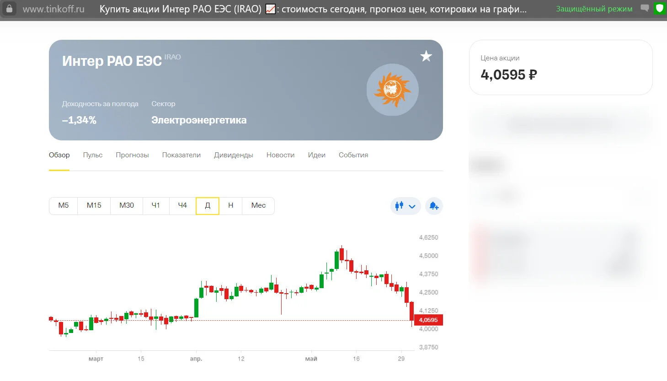Click www.tinkoff.ru address text

coord(53,9)
